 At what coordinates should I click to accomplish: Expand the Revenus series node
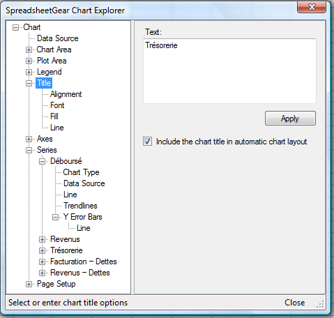[42, 239]
